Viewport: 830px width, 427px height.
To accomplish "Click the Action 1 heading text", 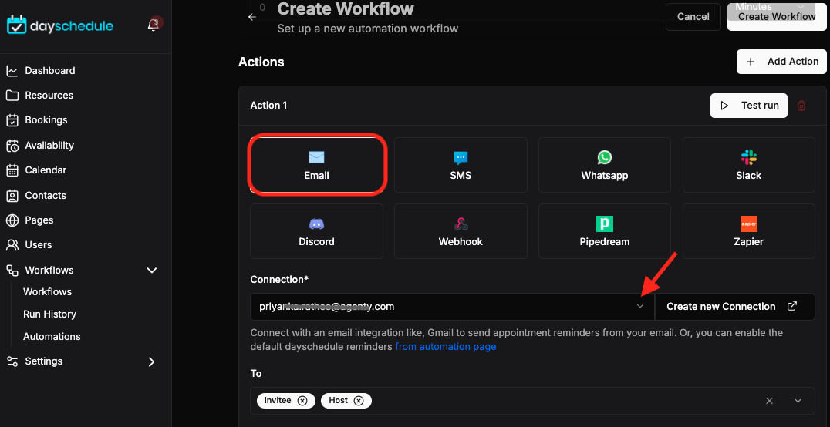I will click(x=268, y=106).
